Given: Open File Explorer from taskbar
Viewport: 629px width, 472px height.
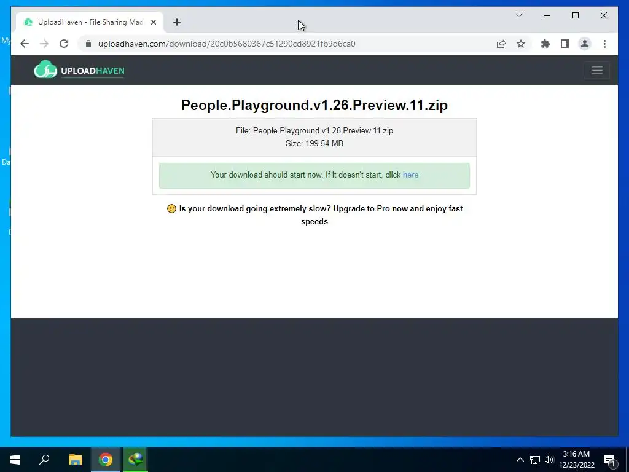Looking at the screenshot, I should coord(75,460).
